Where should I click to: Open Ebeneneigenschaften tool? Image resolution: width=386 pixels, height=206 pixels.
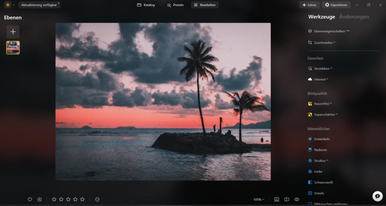pyautogui.click(x=329, y=31)
